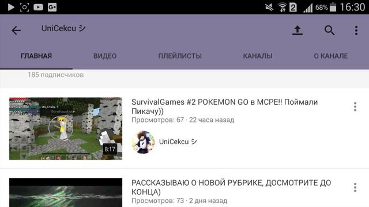Tap the screenshot capture notification icon

click(x=24, y=7)
